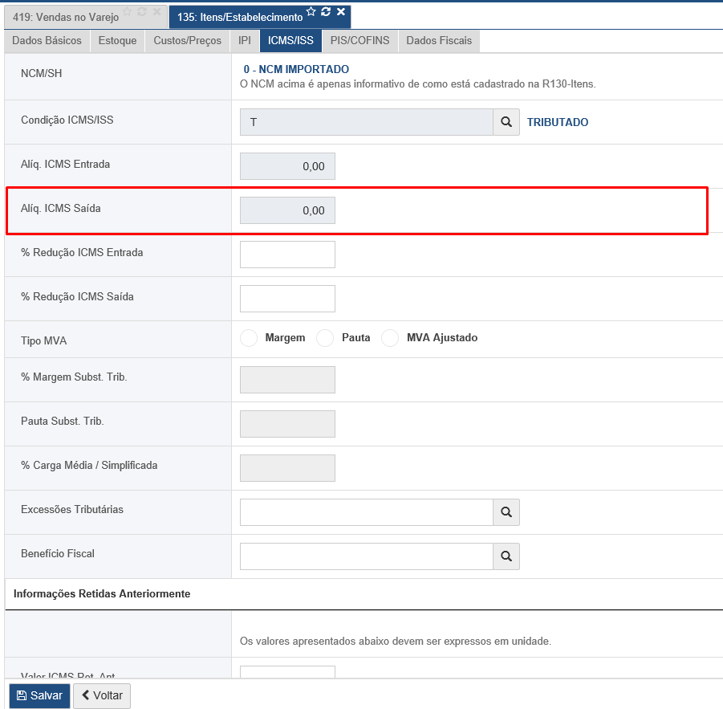Image resolution: width=723 pixels, height=709 pixels.
Task: Click Alíq. ICMS Entrada field
Action: point(288,166)
